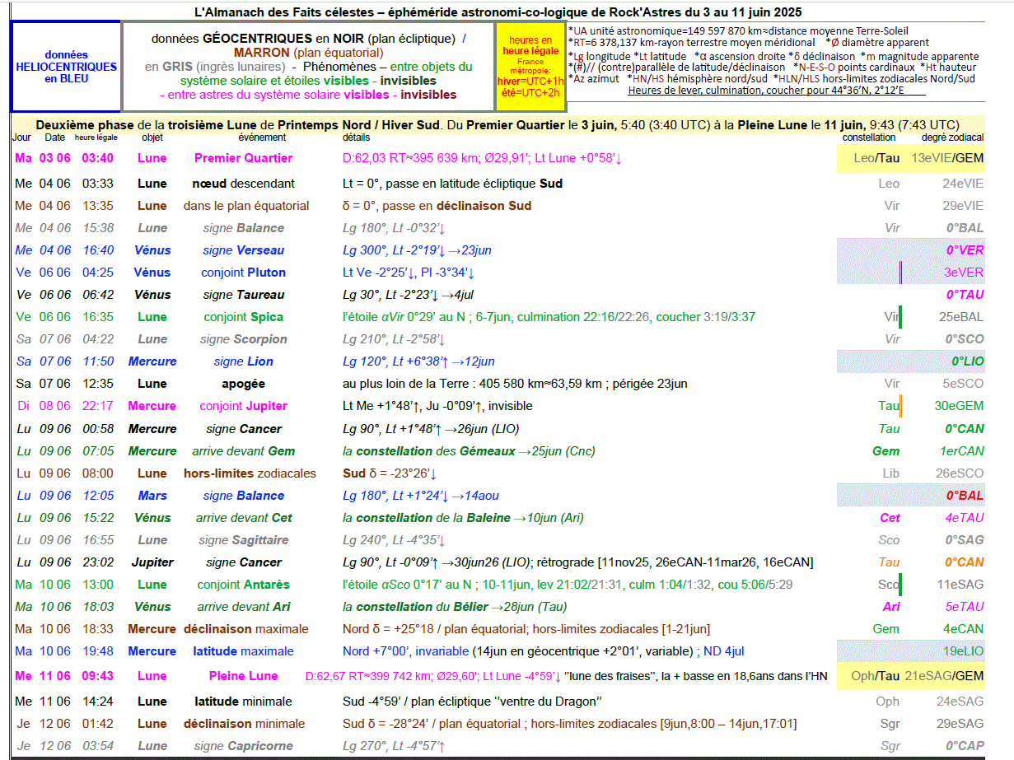
Task: Select the "arrive devant Ari" event
Action: (x=243, y=607)
